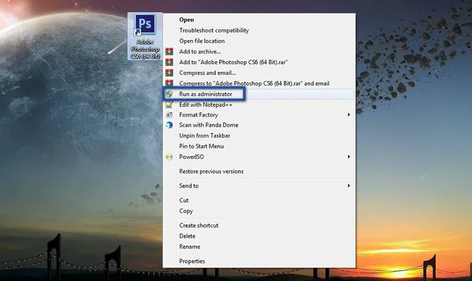Select the Adobe Photoshop CS6 desktop shortcut icon

pos(145,27)
